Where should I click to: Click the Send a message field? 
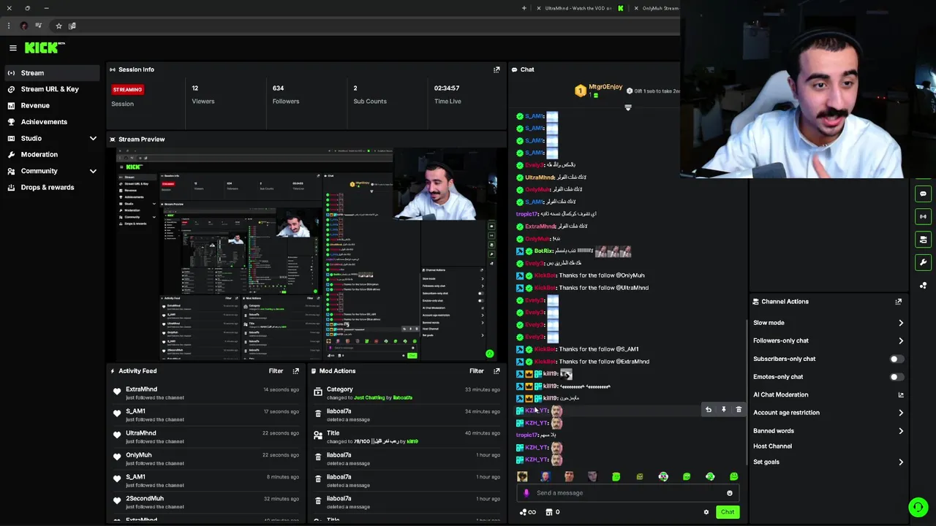click(627, 493)
